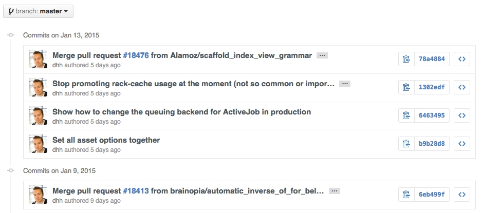Open commit hash 1302edf

(x=432, y=87)
